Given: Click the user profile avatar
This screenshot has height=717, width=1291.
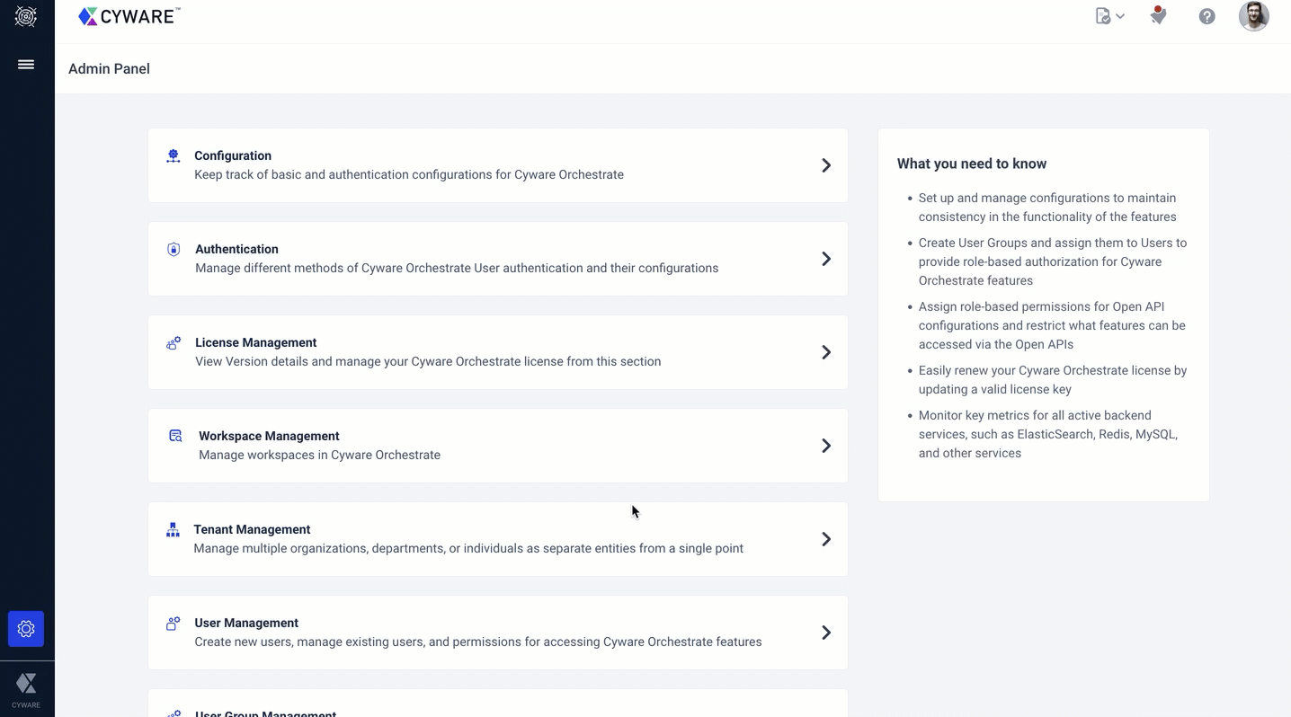Looking at the screenshot, I should [1253, 16].
